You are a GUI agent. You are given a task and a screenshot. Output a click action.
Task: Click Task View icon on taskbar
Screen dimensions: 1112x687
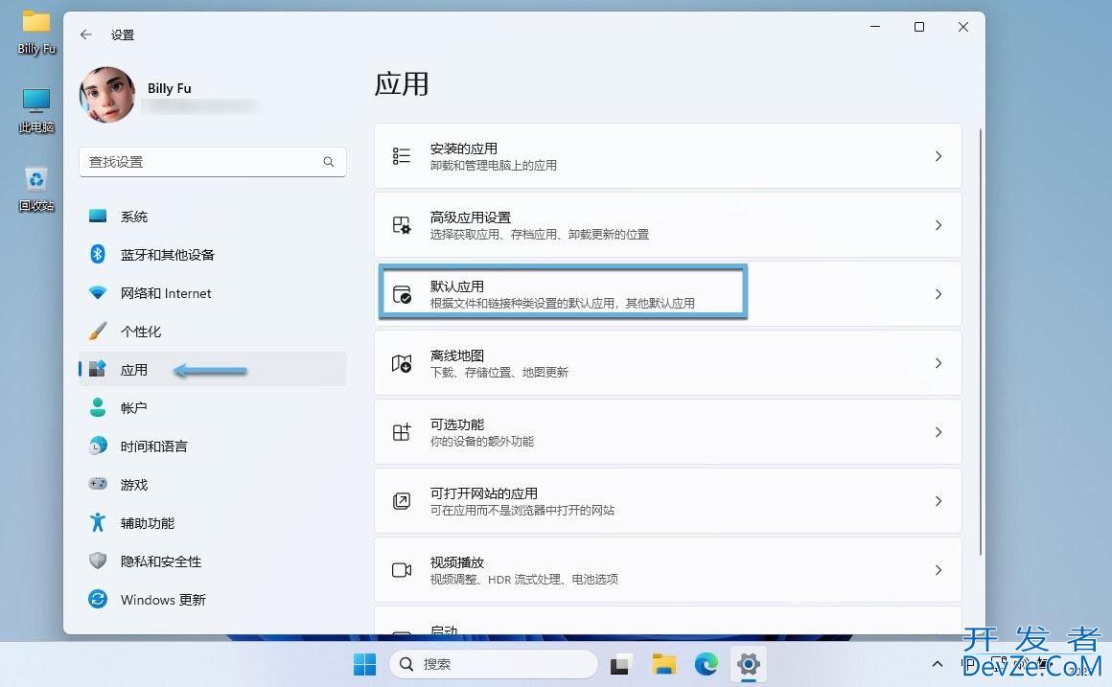[620, 664]
